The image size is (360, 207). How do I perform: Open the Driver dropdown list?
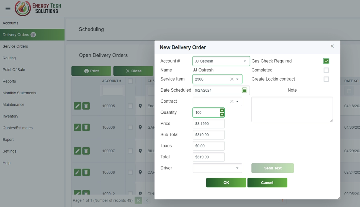[237, 168]
